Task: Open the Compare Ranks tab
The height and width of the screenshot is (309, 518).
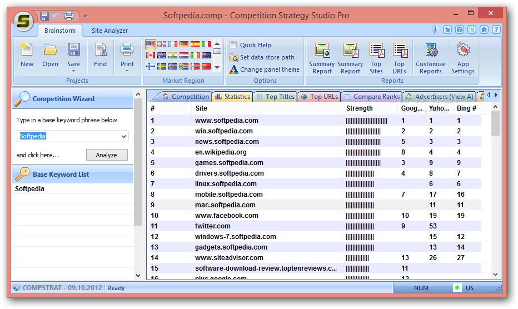Action: [x=372, y=97]
